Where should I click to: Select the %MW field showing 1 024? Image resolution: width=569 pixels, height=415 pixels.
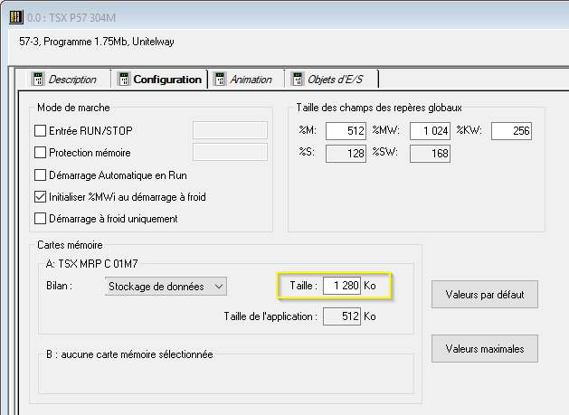(x=430, y=132)
